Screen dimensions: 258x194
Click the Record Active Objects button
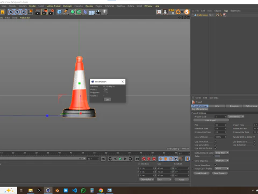click(144, 159)
